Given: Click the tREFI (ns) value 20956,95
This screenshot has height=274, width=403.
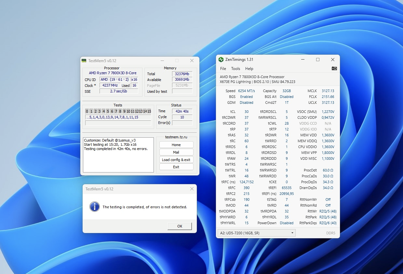Looking at the screenshot, I should pos(287,194).
